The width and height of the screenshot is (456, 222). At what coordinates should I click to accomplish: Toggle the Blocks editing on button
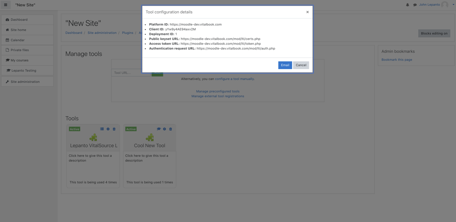tap(434, 33)
